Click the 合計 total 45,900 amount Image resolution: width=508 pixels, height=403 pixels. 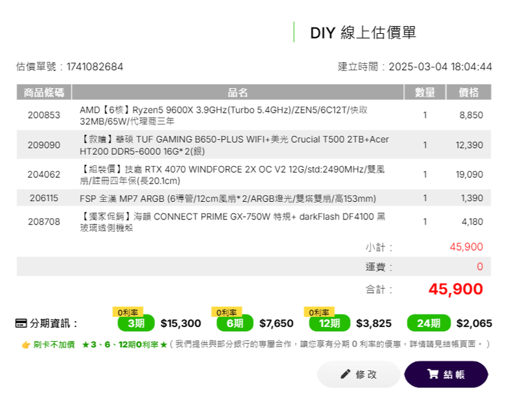[x=455, y=289]
